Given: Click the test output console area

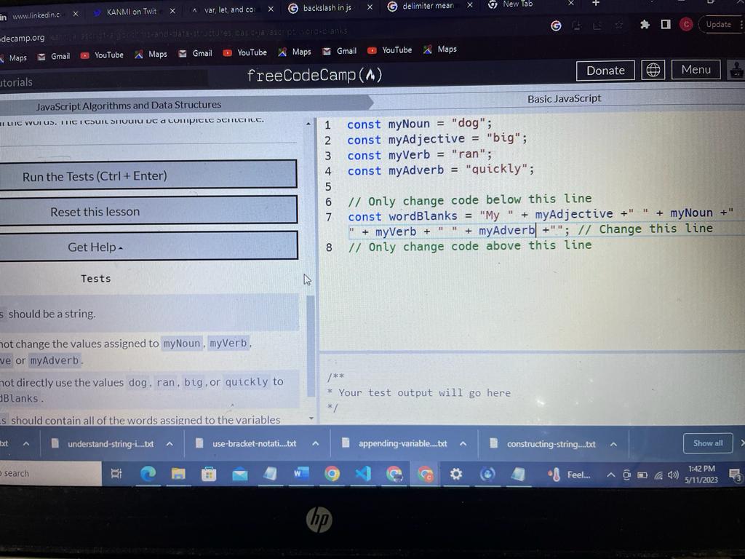Looking at the screenshot, I should pyautogui.click(x=532, y=390).
